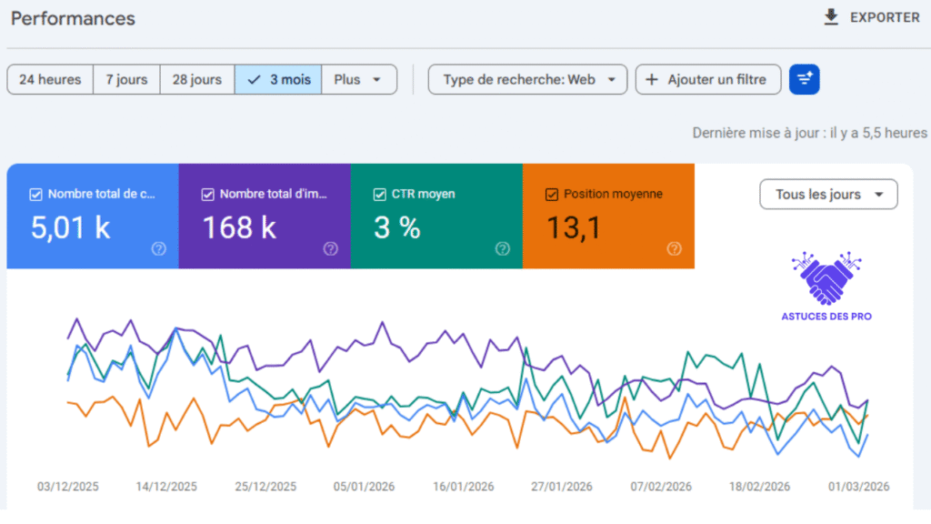Open the Type de recherche: Web dropdown
This screenshot has height=524, width=931.
coord(527,79)
